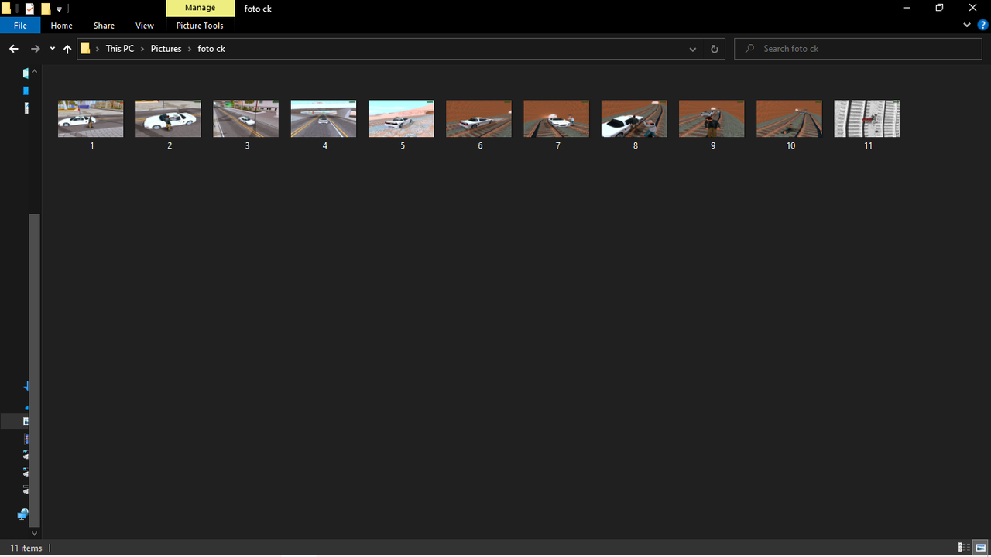Navigate to This PC breadcrumb
The height and width of the screenshot is (557, 991).
[x=120, y=49]
